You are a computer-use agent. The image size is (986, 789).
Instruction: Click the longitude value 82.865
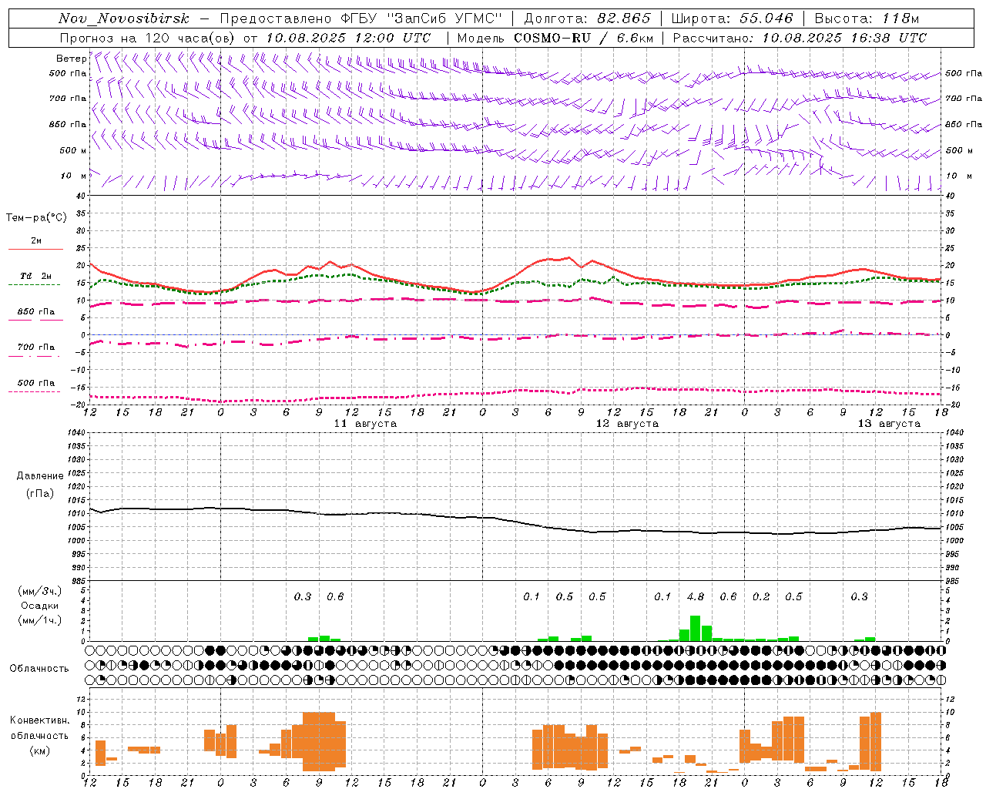point(622,18)
